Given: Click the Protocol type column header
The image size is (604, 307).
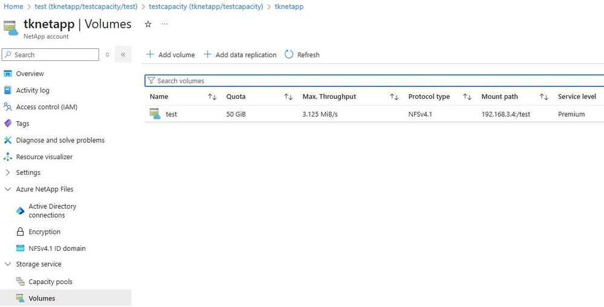Looking at the screenshot, I should point(429,97).
